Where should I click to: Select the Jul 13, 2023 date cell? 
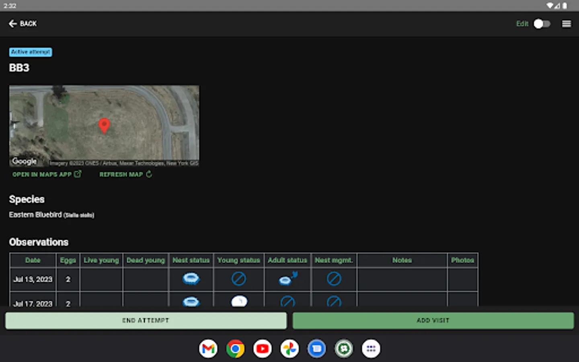pyautogui.click(x=33, y=279)
